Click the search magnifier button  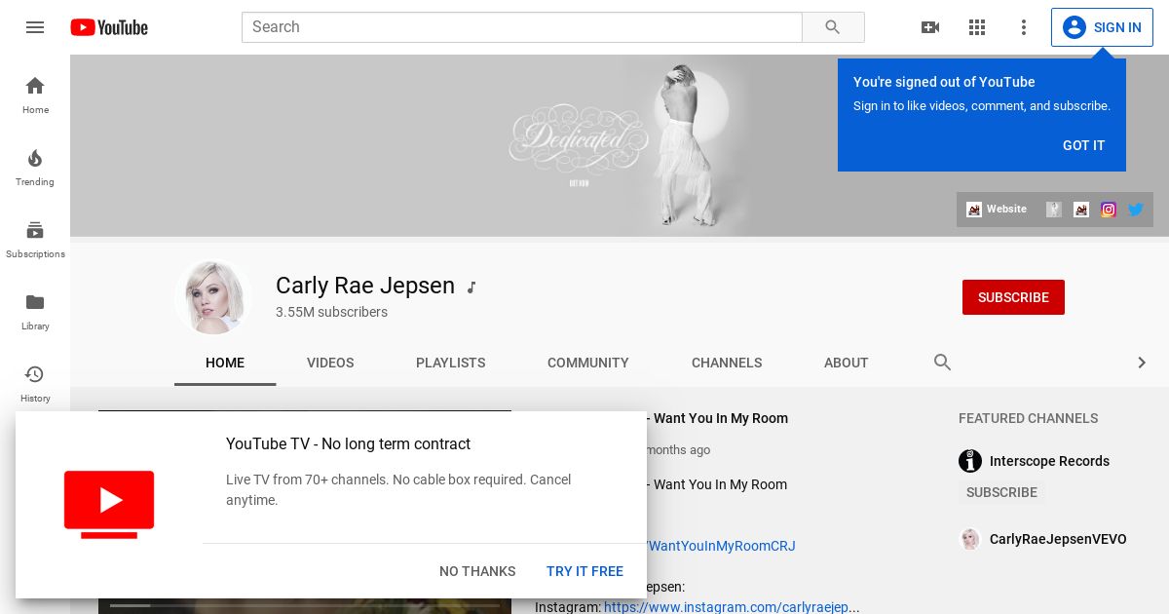[833, 27]
